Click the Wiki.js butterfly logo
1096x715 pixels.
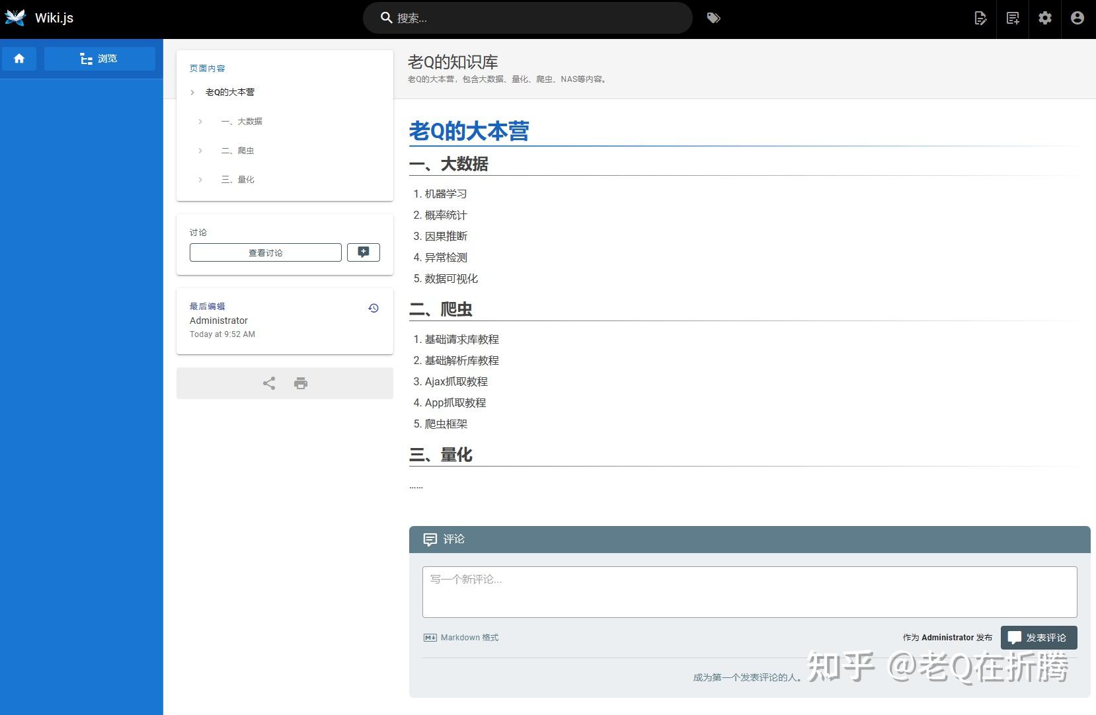click(x=15, y=17)
